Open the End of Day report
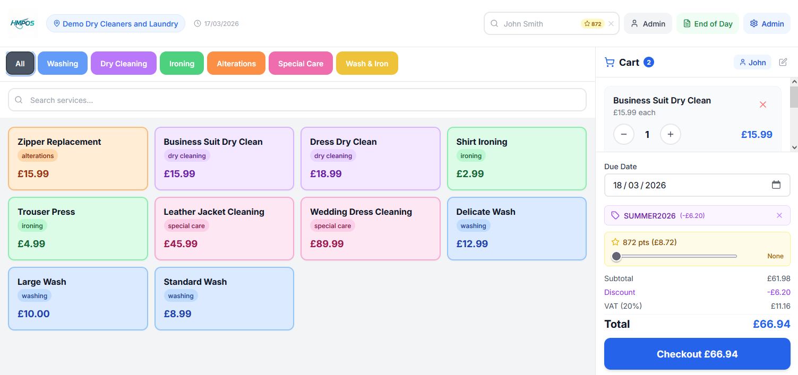Screen dimensions: 798x375 tap(708, 24)
